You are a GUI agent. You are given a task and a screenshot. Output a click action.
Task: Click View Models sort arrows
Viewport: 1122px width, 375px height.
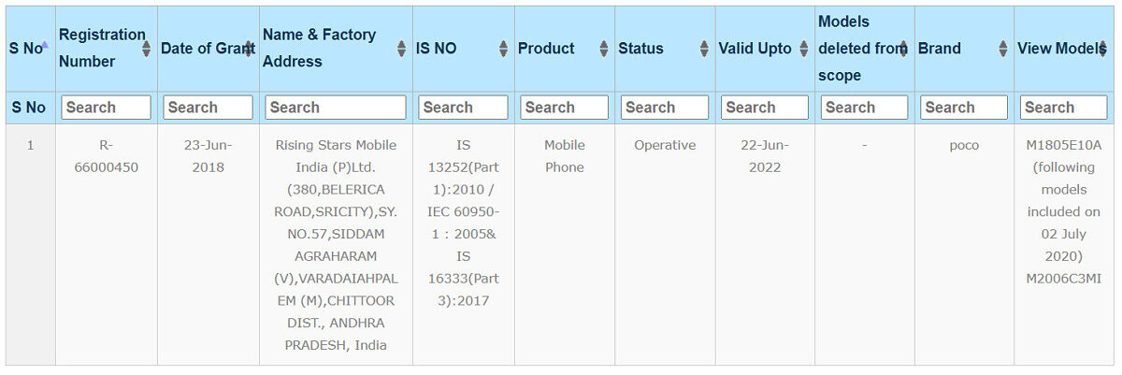tap(1103, 49)
